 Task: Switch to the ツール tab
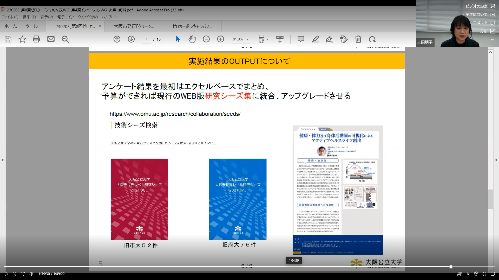tap(31, 26)
